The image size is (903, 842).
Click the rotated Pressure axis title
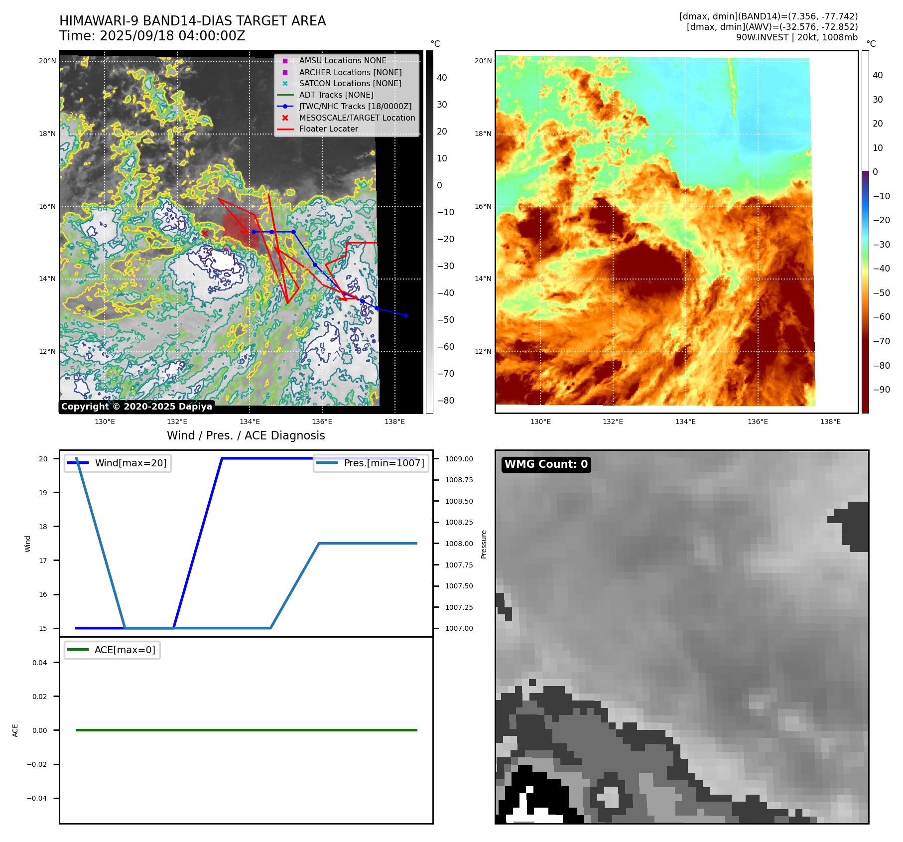(x=484, y=544)
